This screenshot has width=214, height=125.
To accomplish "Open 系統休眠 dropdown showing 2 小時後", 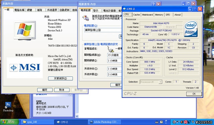I will [x=115, y=74].
